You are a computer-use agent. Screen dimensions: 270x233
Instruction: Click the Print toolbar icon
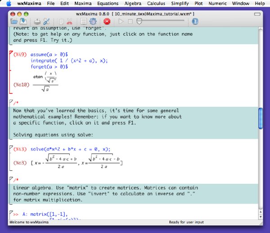(x=37, y=22)
